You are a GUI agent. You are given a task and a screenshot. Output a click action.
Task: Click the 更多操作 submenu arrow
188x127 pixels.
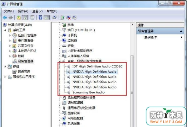[181, 37]
